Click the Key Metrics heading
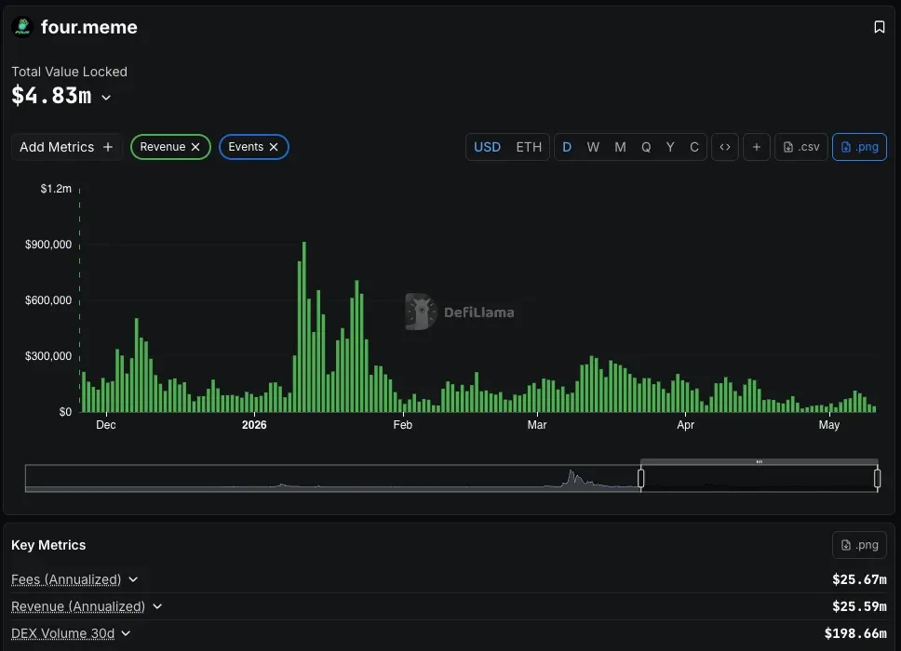 (x=48, y=545)
